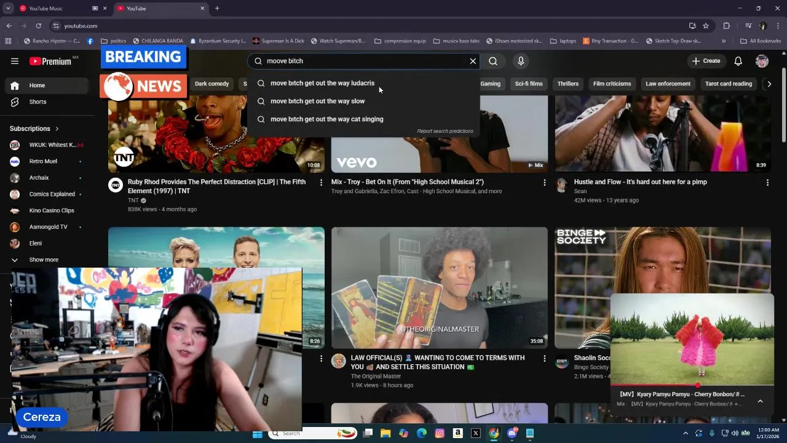Viewport: 787px width, 443px height.
Task: Show more bookmarks with the chevron
Action: click(x=724, y=41)
